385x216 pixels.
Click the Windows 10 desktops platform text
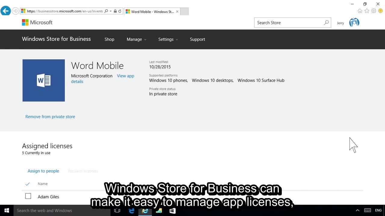click(213, 80)
